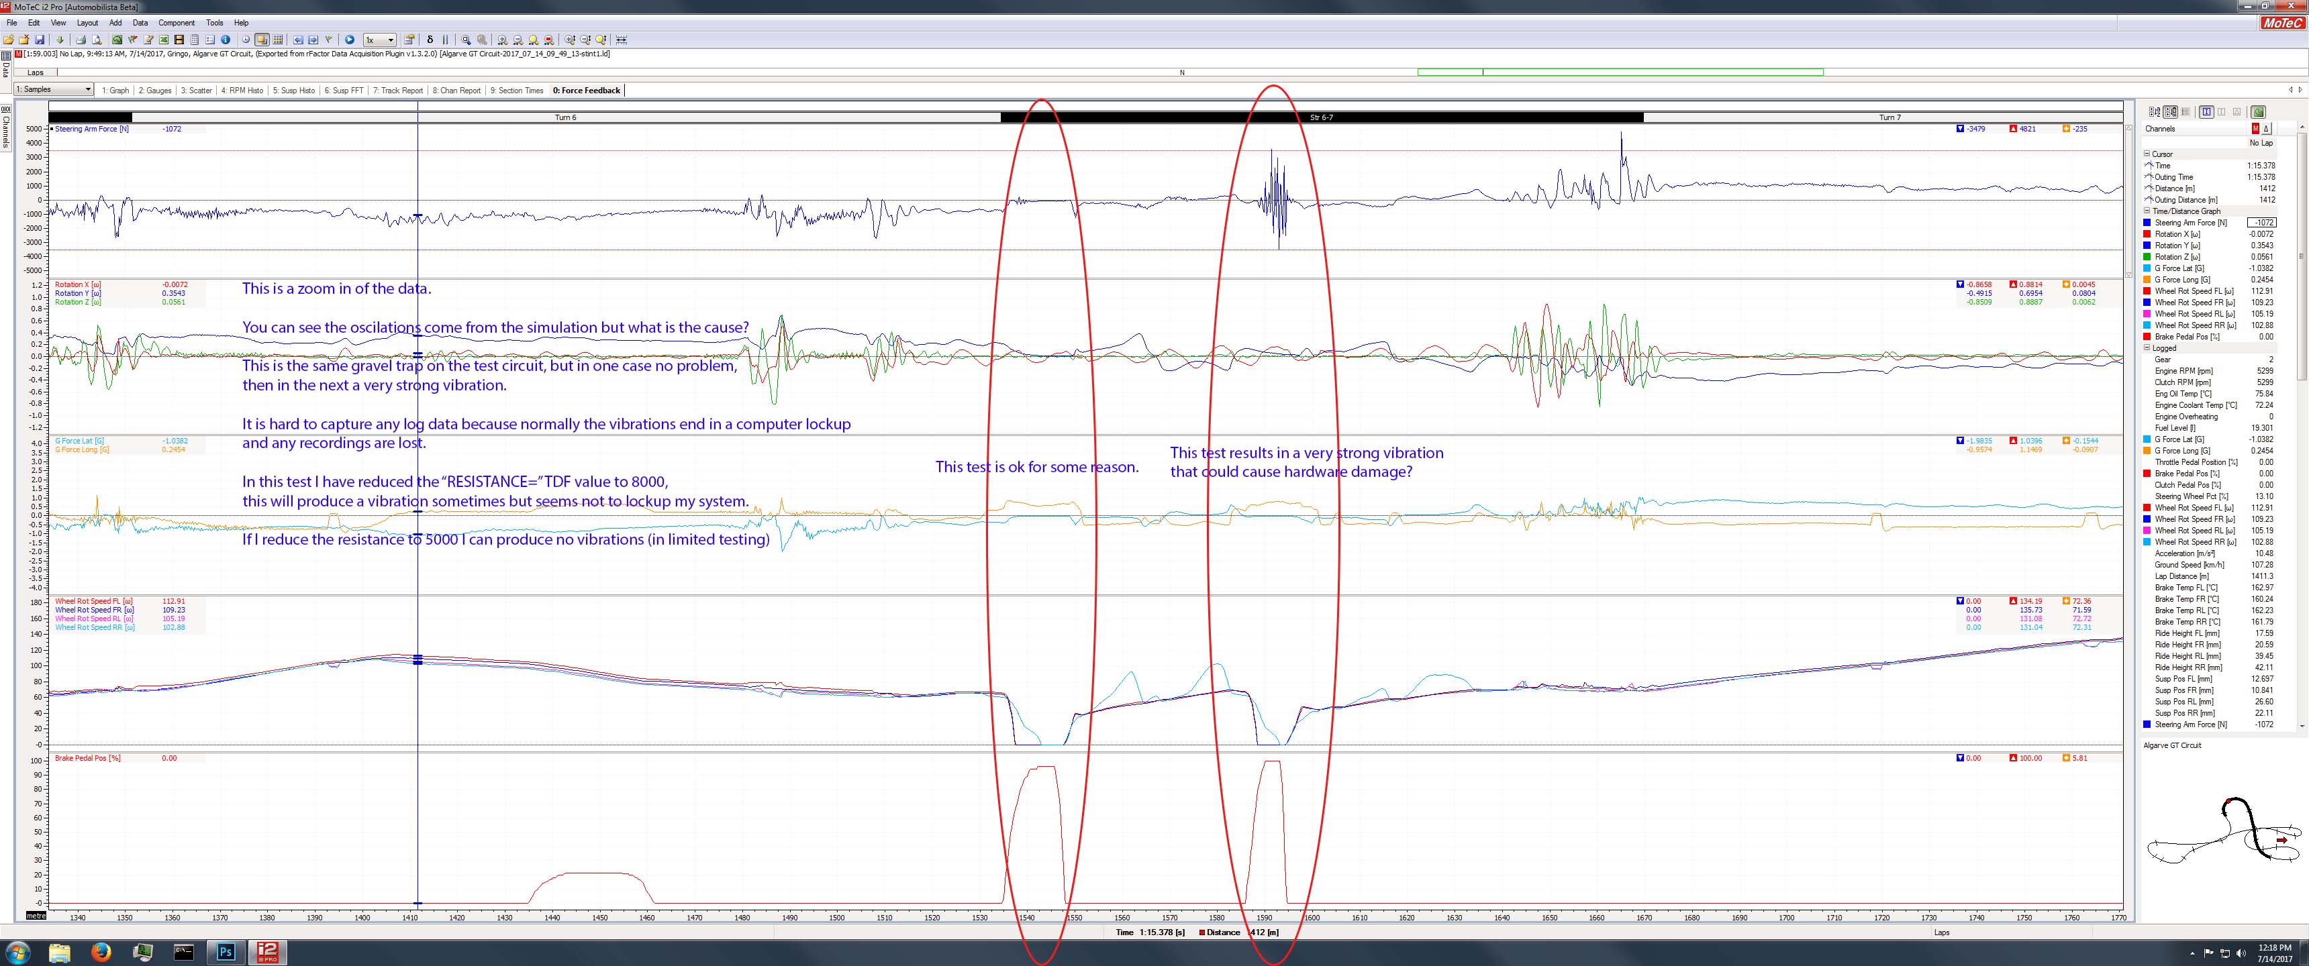Open the 1: Samples workbook dropdown
This screenshot has height=966, width=2309.
54,90
